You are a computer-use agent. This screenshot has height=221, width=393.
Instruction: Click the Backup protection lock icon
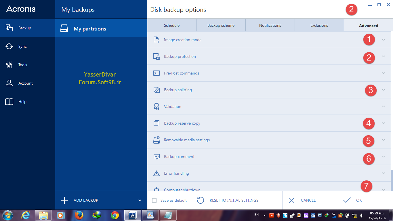[156, 56]
